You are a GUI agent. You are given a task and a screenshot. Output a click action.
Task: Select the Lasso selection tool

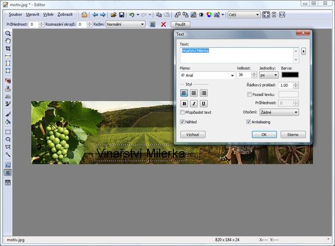point(8,139)
